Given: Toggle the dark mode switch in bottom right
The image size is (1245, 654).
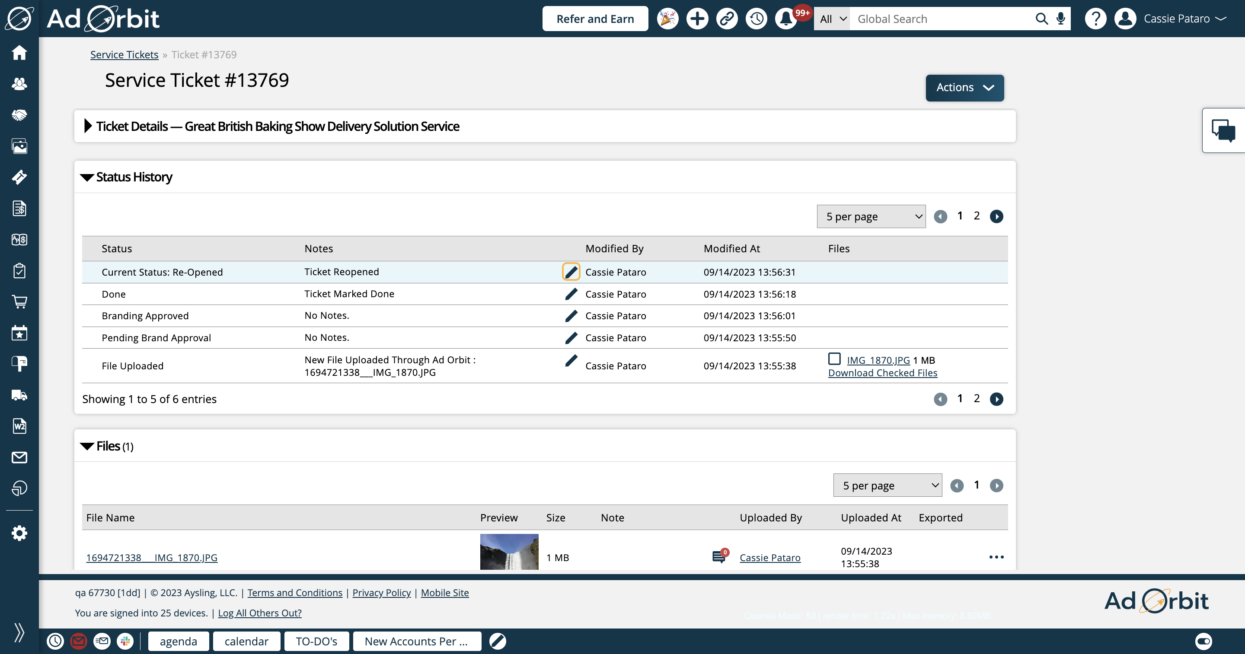Looking at the screenshot, I should (x=1203, y=641).
